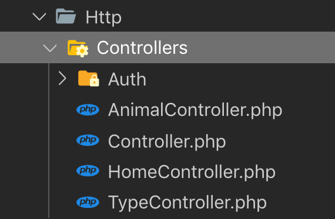Click the PHP icon beside TypeController.php

pos(88,202)
